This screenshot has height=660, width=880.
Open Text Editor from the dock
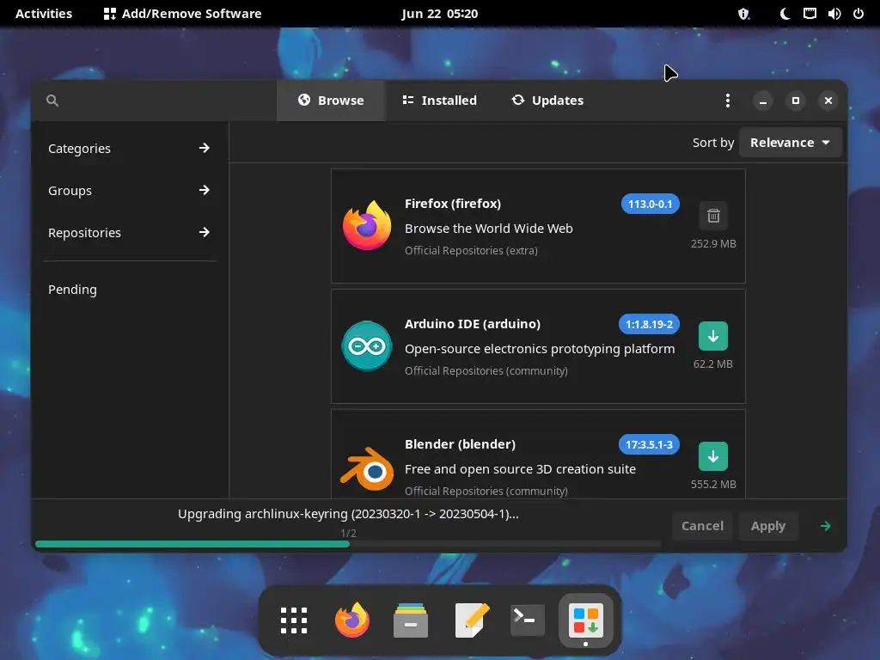(x=470, y=620)
